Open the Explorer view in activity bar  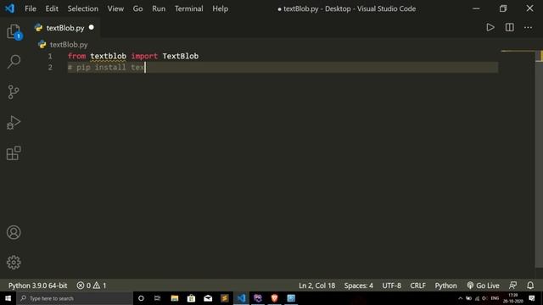[14, 31]
